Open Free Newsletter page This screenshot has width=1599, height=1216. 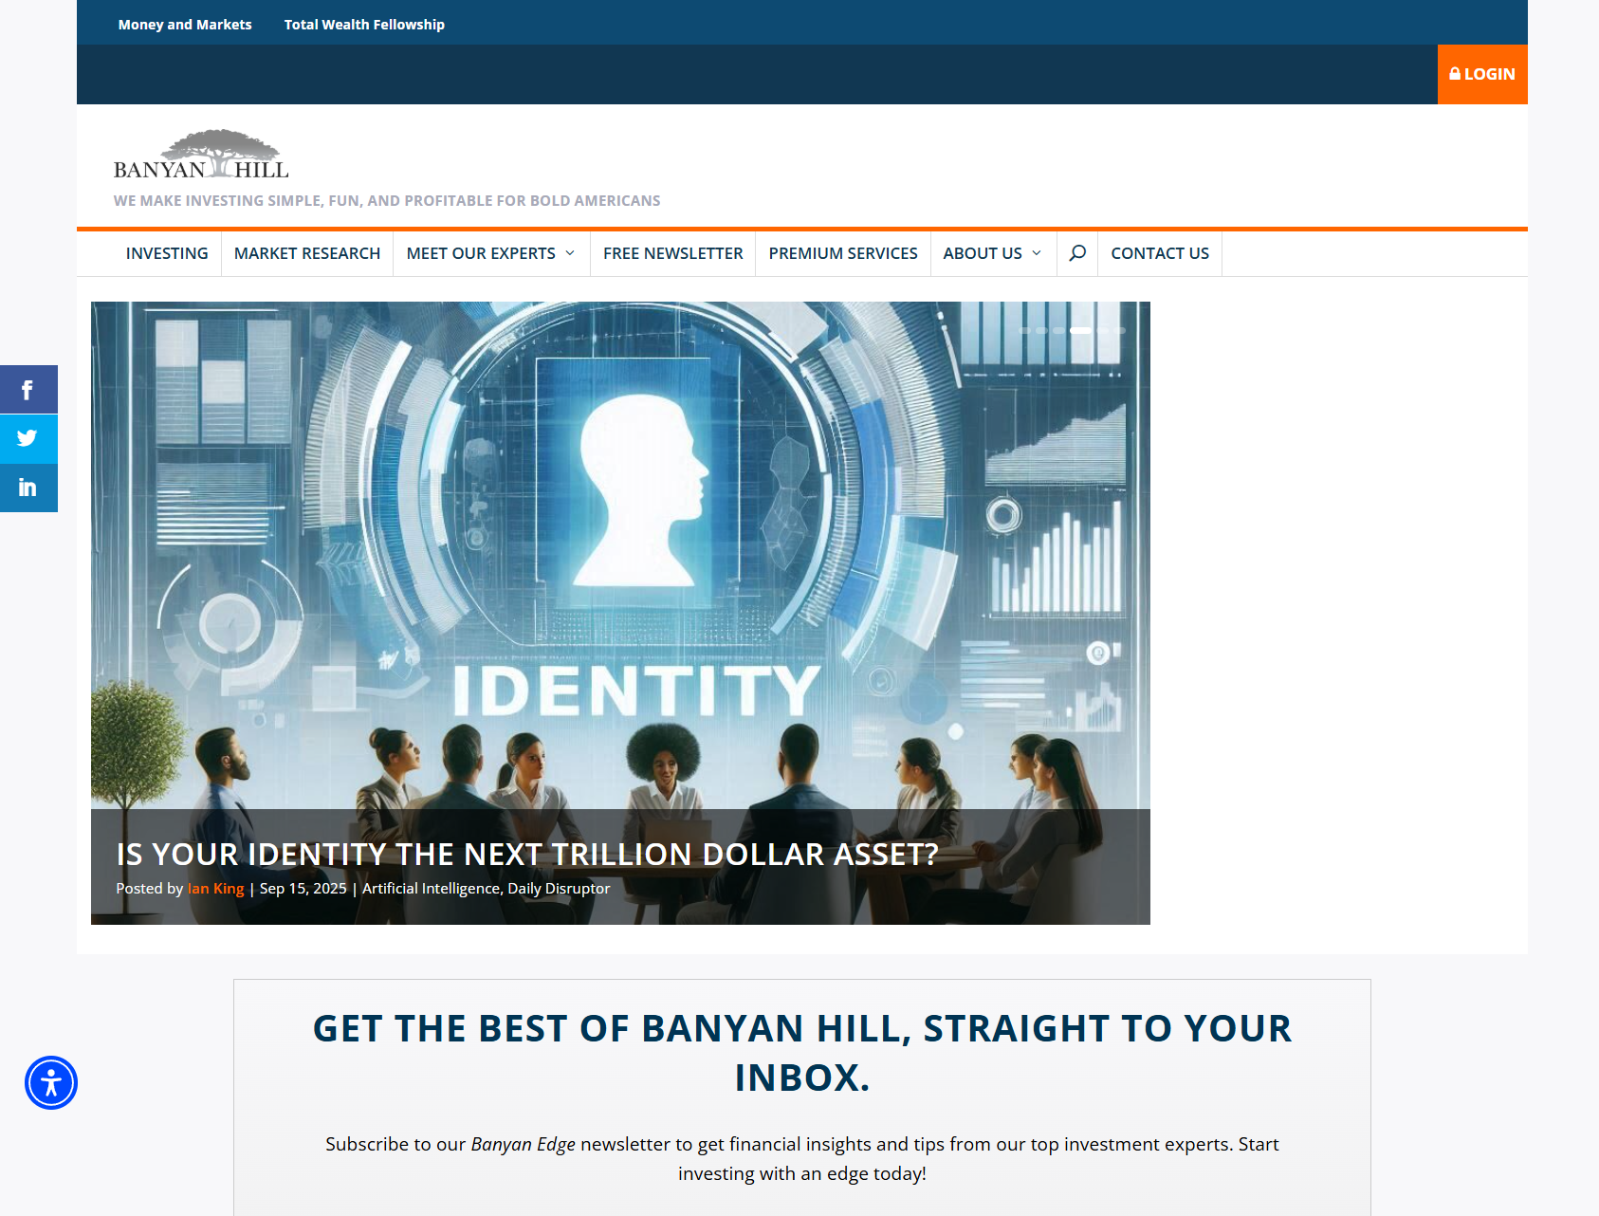(x=672, y=253)
